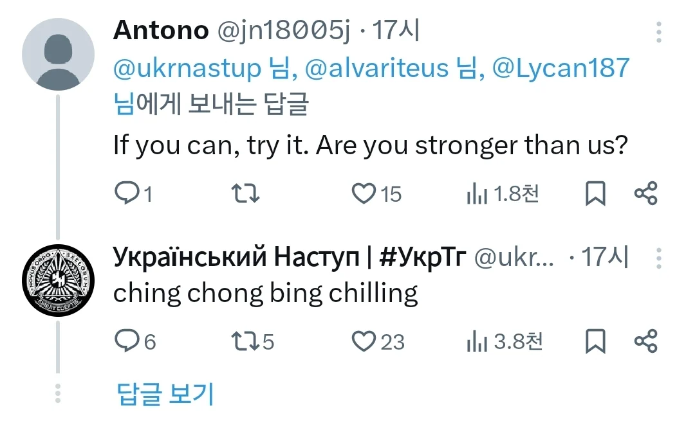This screenshot has width=695, height=428.
Task: Retweet Antono's post
Action: coord(245,193)
